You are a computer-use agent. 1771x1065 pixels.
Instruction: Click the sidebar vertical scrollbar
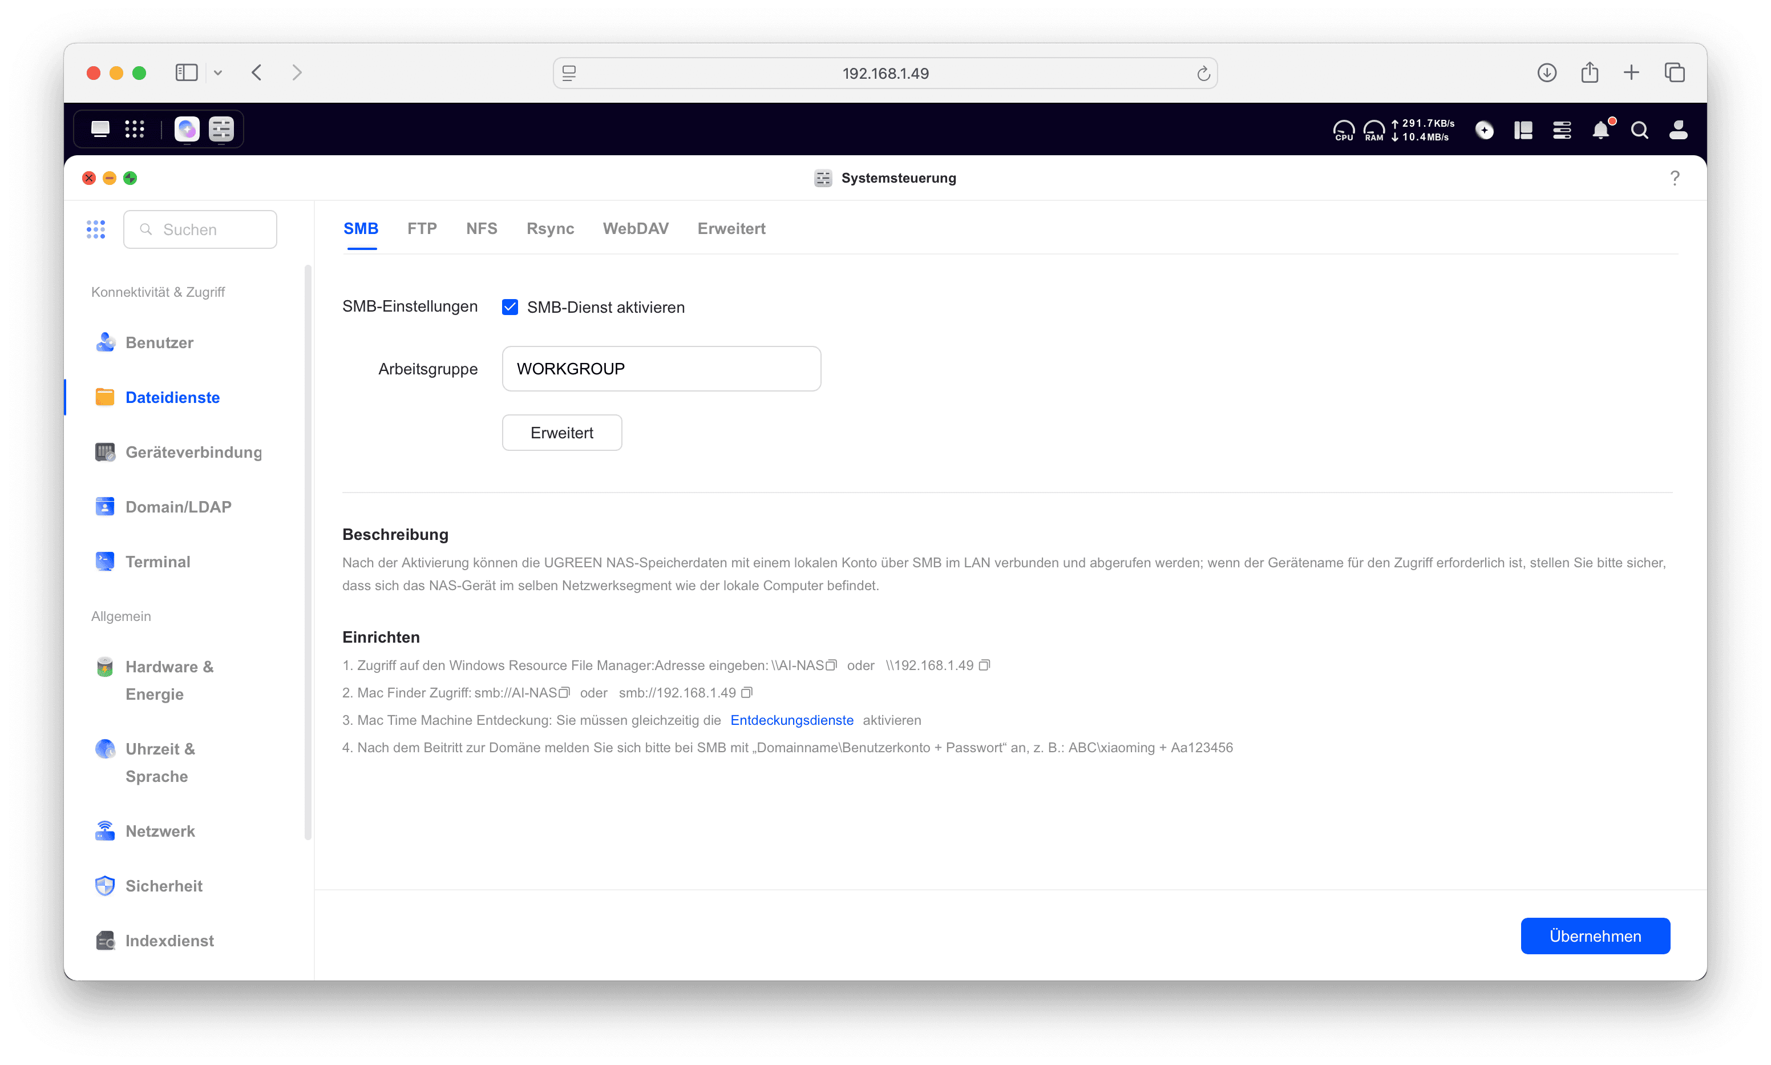click(308, 552)
